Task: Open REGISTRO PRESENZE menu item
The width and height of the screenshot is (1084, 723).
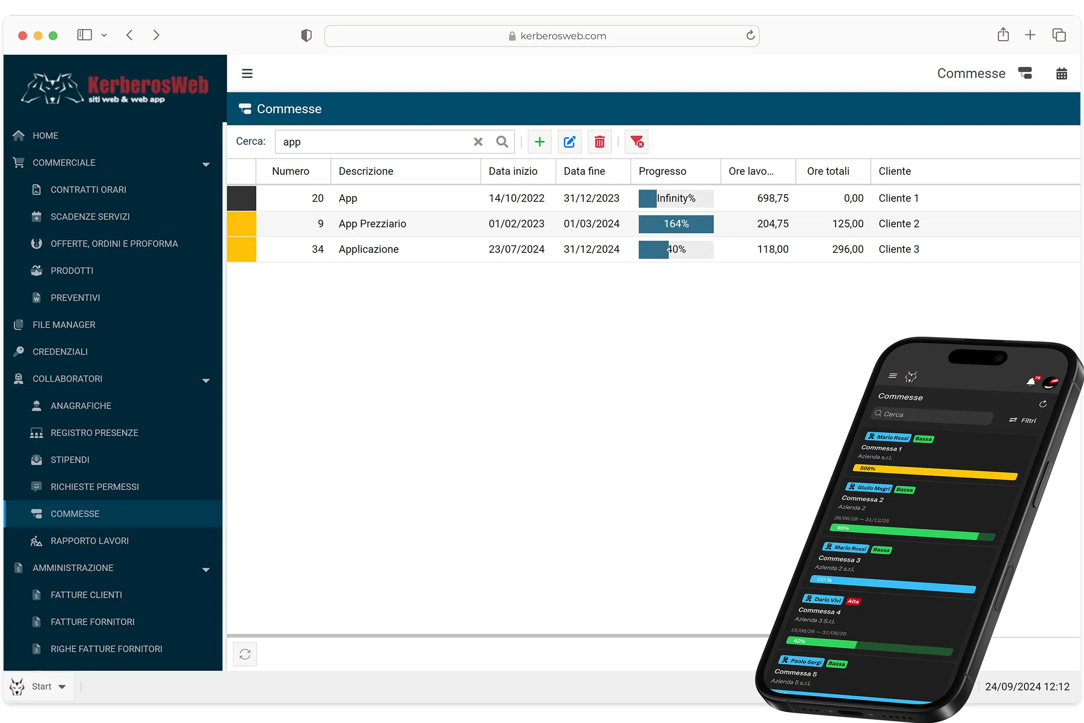Action: tap(113, 432)
